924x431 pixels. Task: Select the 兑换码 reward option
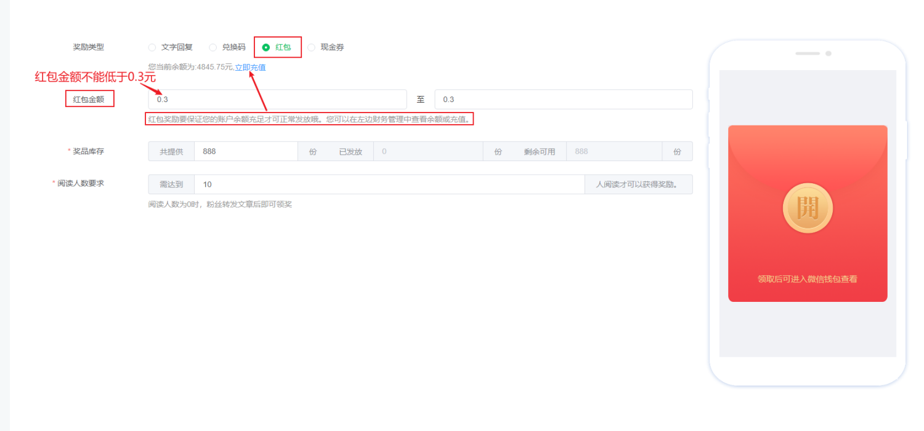click(213, 47)
